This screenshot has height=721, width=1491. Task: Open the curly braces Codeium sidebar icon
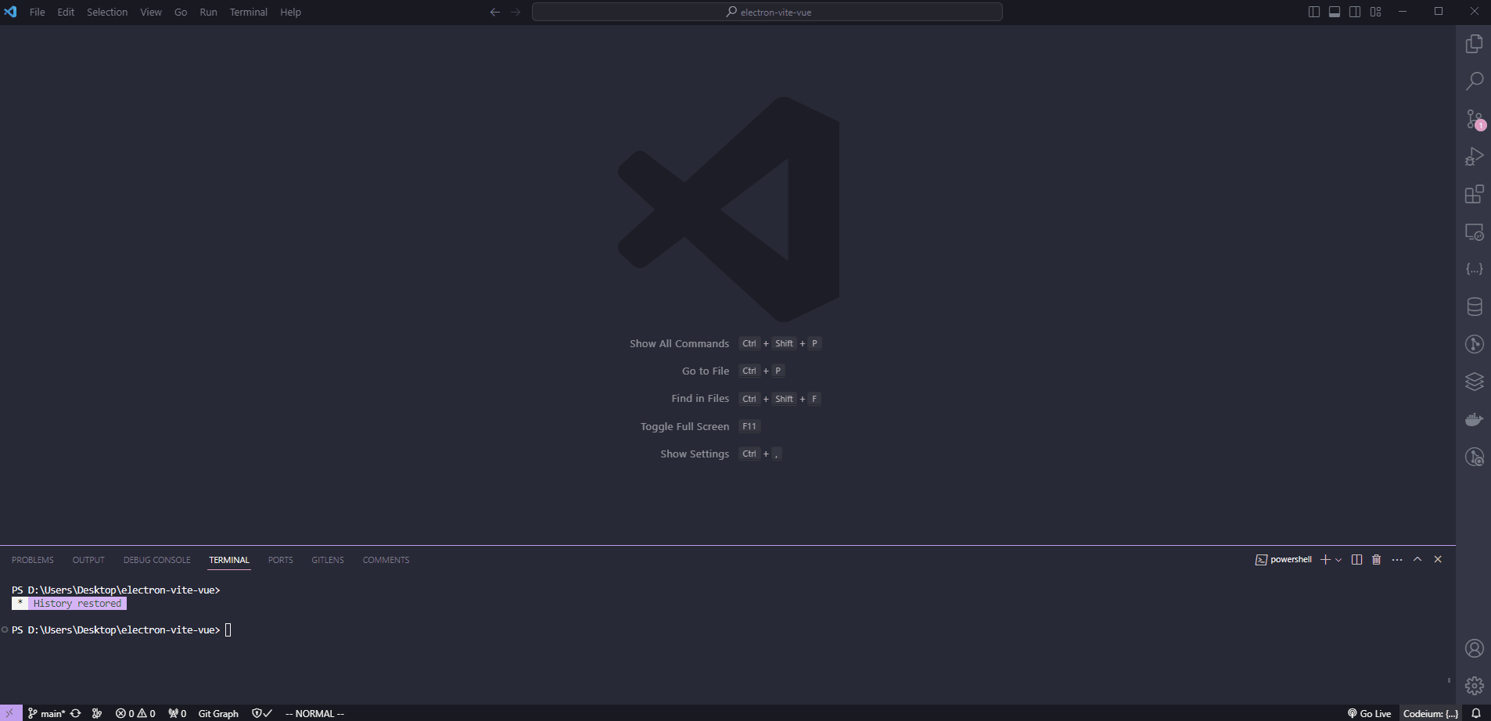tap(1475, 269)
